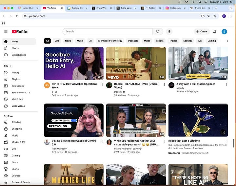Open menu for Gemini 2.0 video
This screenshot has height=186, width=236.
point(102,141)
